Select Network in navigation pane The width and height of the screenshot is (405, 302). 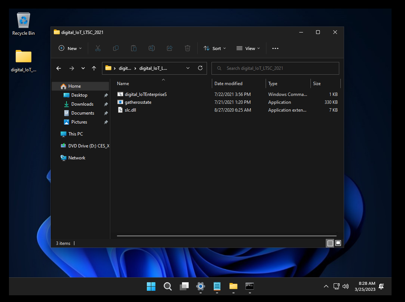tap(77, 158)
